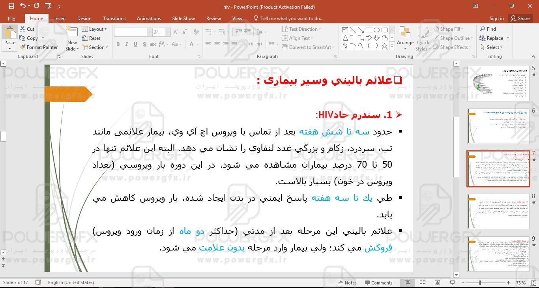Screen dimensions: 539x288
Task: Toggle the Notes pane in status bar
Action: click(347, 283)
